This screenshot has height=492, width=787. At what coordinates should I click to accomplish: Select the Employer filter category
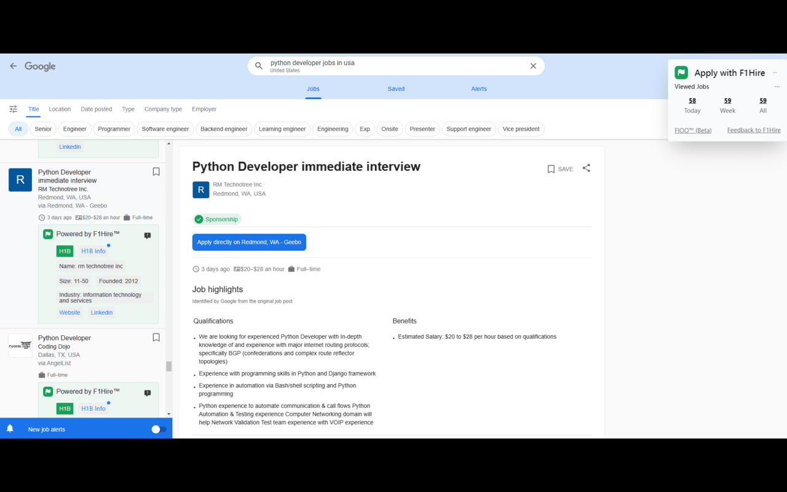click(204, 109)
